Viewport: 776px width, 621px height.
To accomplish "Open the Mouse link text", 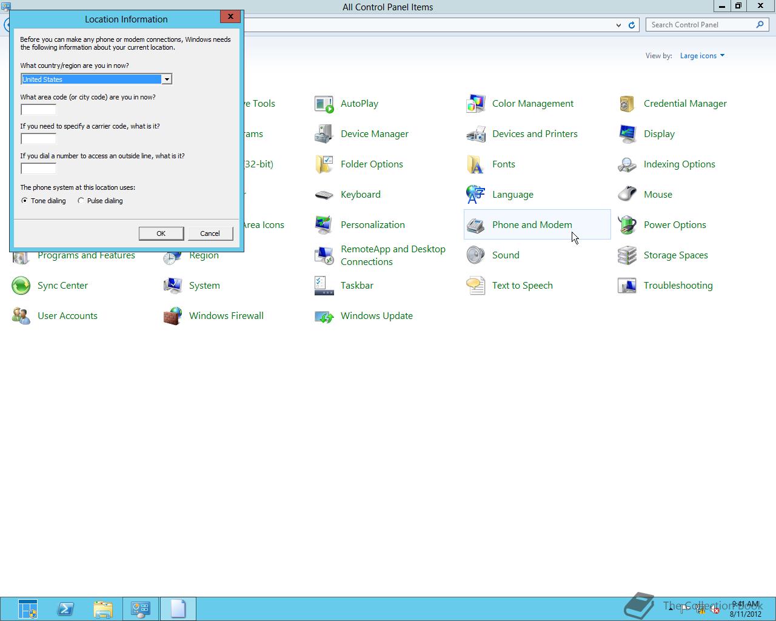I will tap(658, 195).
